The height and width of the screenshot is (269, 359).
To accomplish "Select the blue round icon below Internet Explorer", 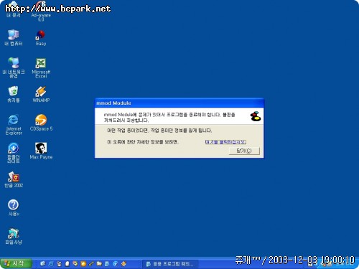I will pos(14,153).
